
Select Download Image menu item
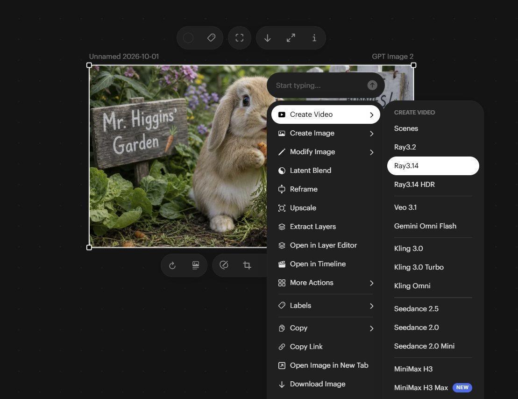[x=326, y=384]
